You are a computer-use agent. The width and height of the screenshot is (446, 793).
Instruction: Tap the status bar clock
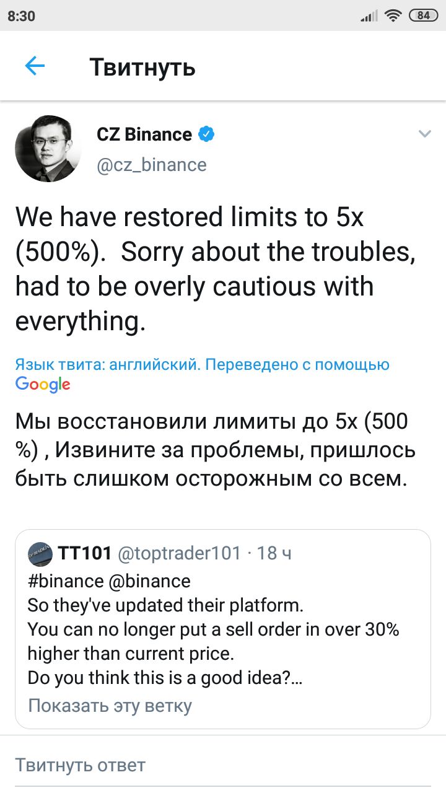click(x=22, y=16)
